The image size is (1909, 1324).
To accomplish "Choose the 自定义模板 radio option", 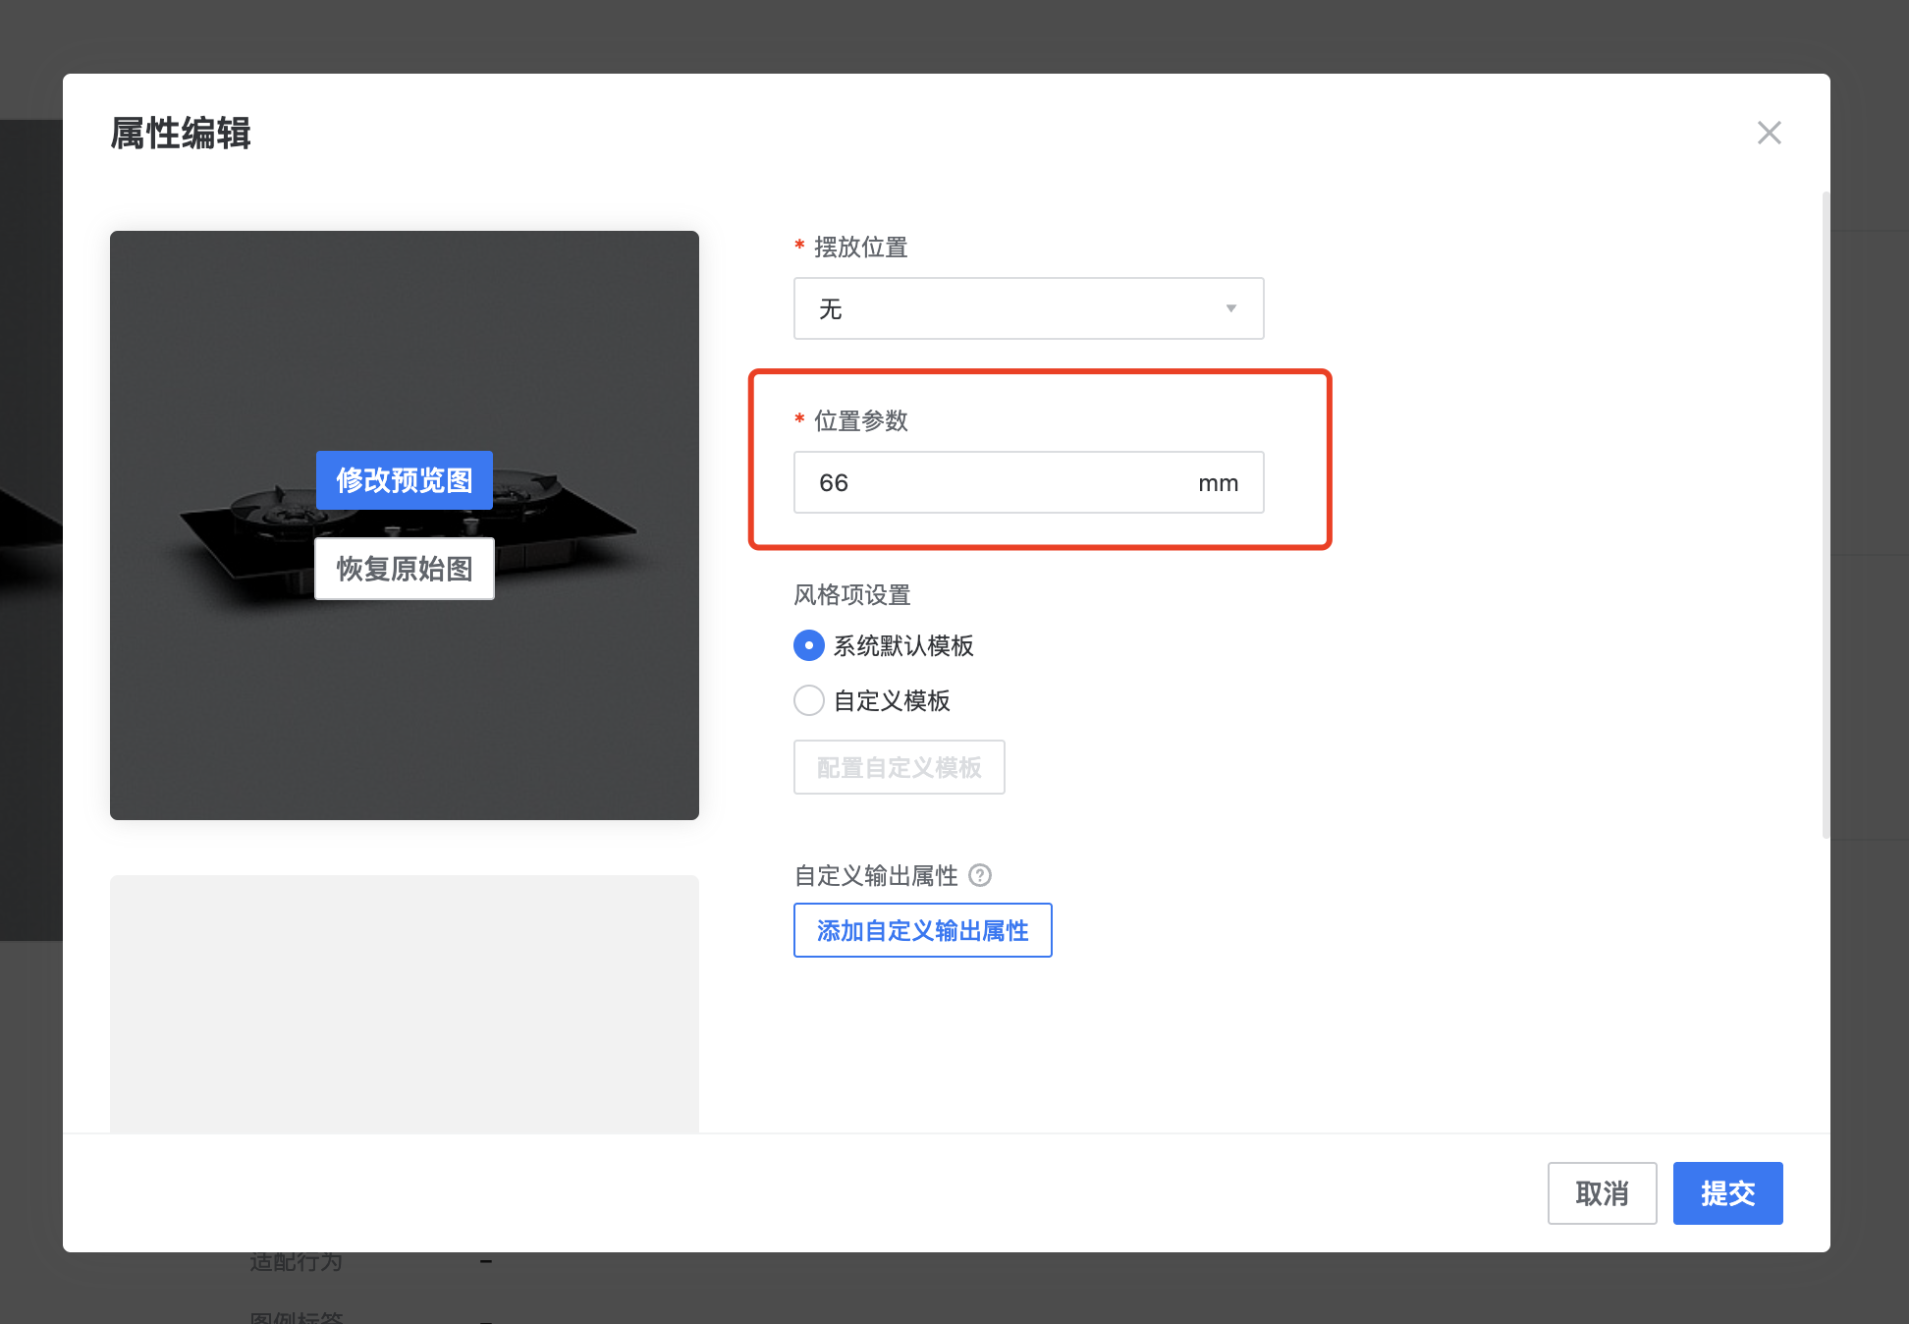I will point(808,700).
